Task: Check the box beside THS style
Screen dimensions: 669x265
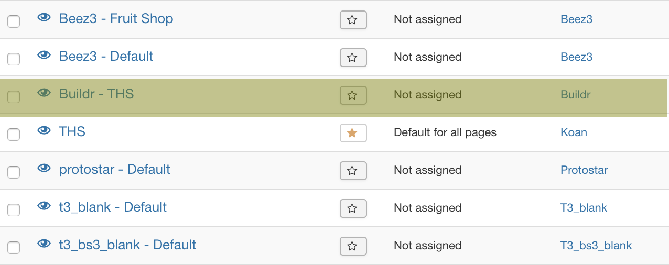Action: (x=14, y=135)
